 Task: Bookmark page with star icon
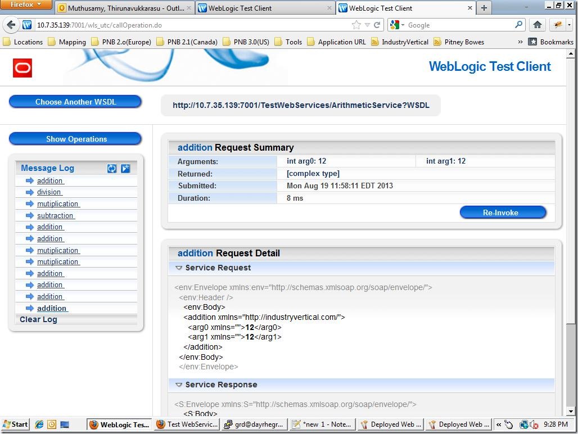(356, 25)
